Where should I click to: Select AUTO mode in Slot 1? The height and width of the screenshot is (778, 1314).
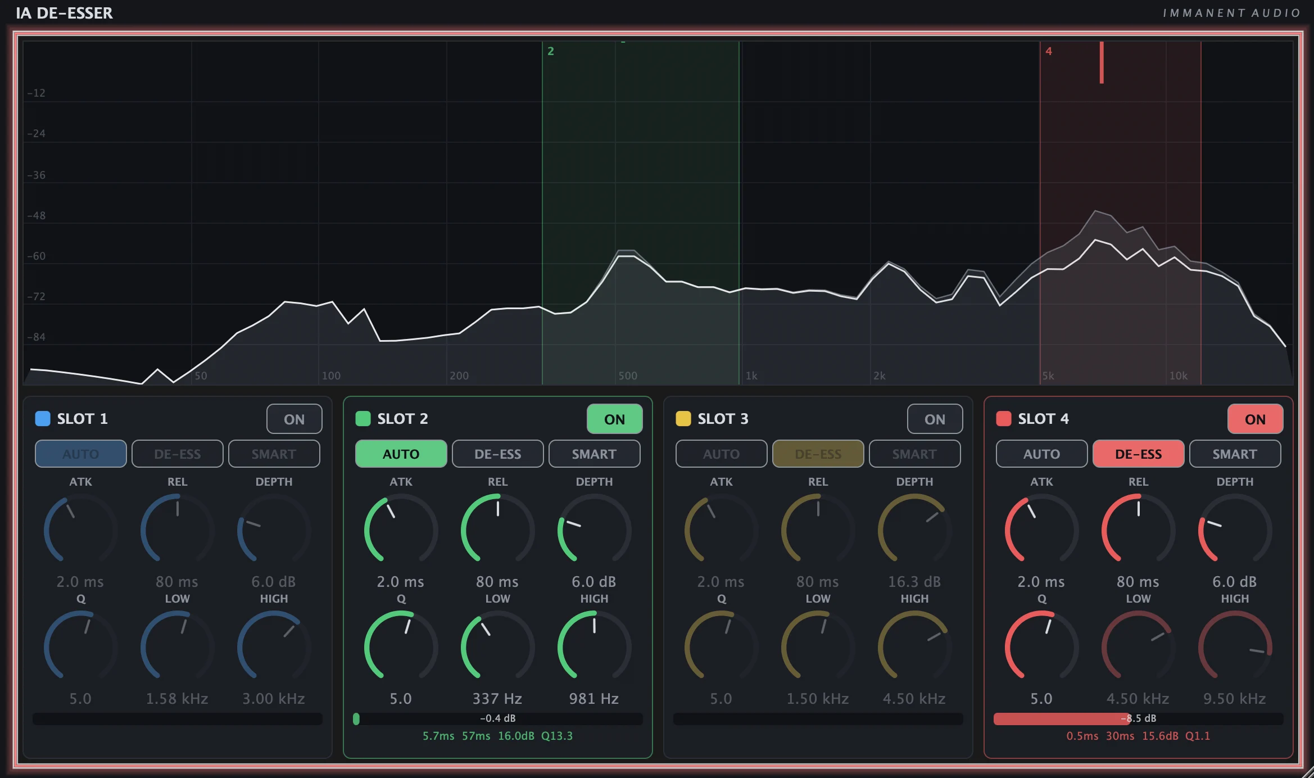pos(81,454)
